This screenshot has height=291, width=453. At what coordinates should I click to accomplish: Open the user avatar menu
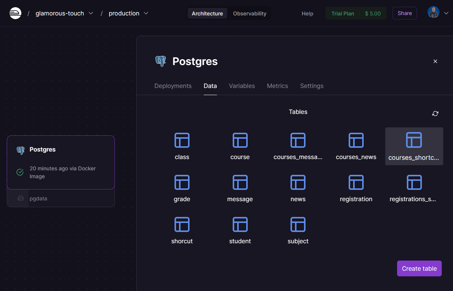(433, 12)
